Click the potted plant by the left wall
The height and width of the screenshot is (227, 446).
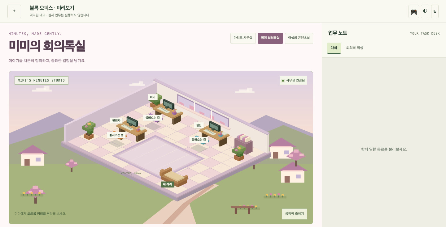(x=89, y=130)
